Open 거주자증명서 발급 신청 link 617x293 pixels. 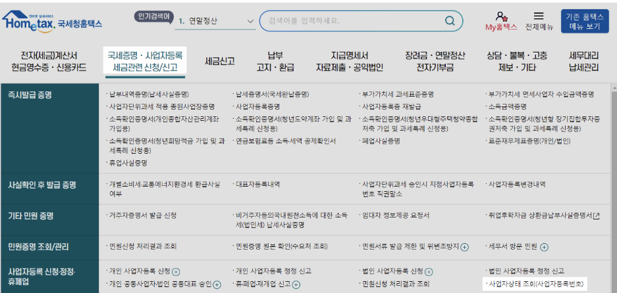coord(144,215)
